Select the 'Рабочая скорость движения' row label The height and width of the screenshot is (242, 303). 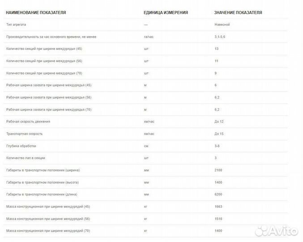tap(28, 121)
